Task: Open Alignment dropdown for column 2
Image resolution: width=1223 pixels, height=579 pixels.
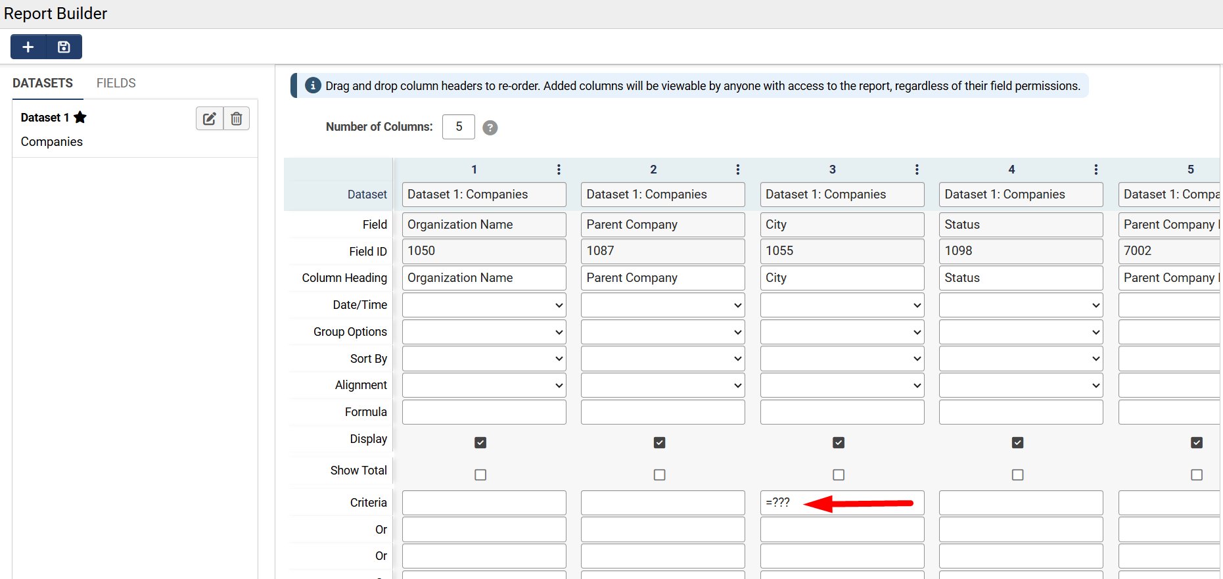Action: coord(663,385)
